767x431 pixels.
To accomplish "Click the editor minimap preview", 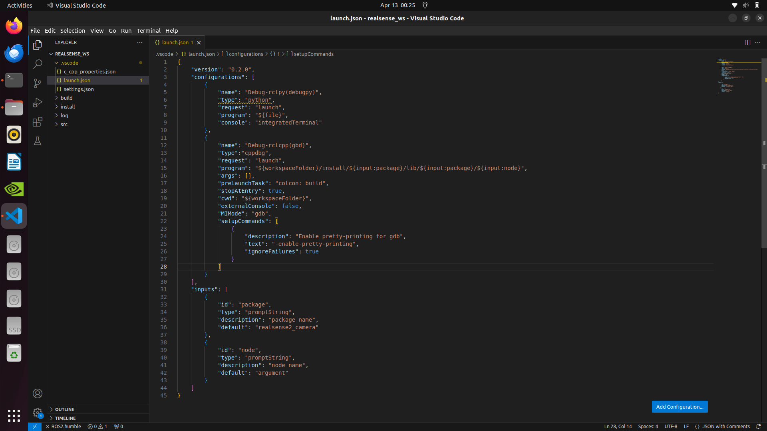I will pyautogui.click(x=738, y=76).
